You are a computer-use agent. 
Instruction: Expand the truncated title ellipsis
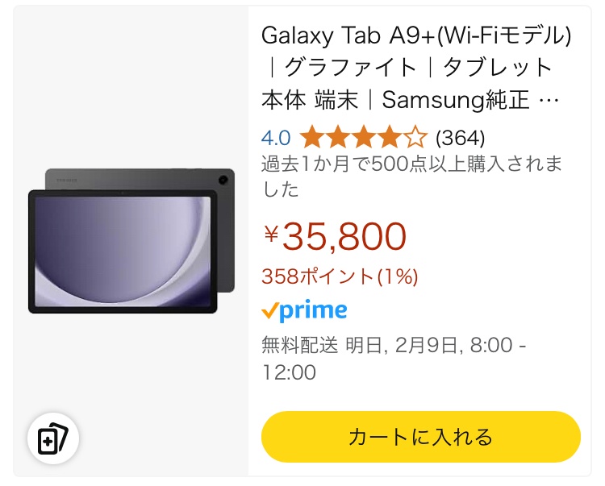tap(549, 101)
